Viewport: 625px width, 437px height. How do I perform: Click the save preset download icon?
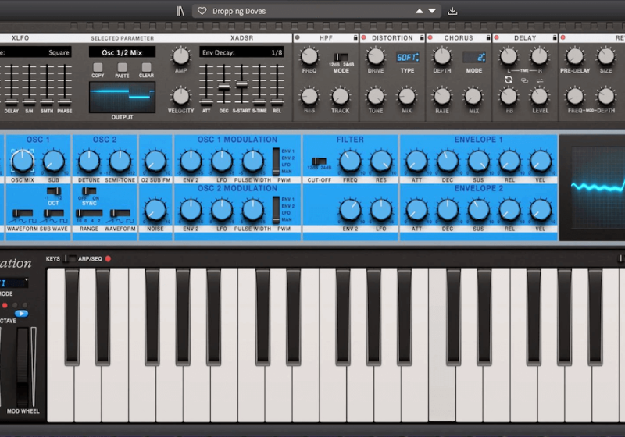click(x=452, y=11)
